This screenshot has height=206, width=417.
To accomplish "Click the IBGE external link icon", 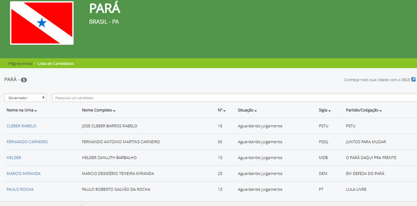I will (413, 79).
